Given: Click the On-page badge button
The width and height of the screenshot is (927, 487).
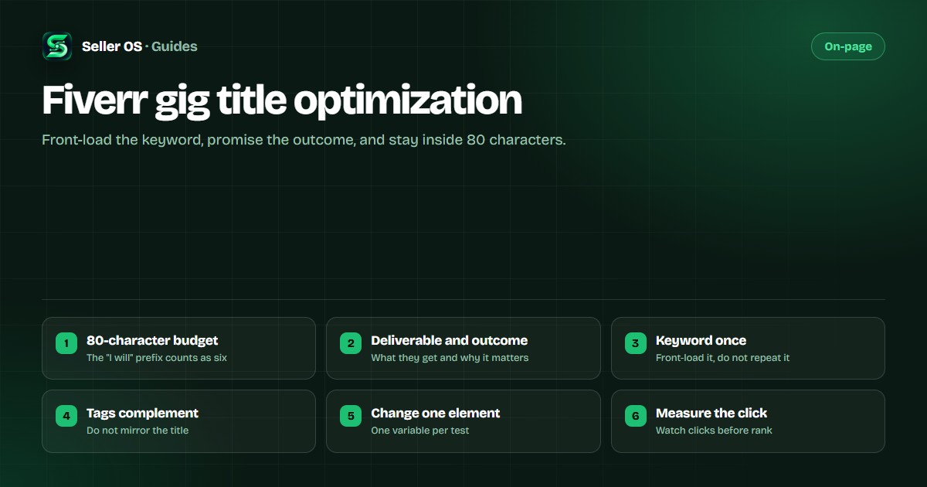Looking at the screenshot, I should tap(847, 46).
